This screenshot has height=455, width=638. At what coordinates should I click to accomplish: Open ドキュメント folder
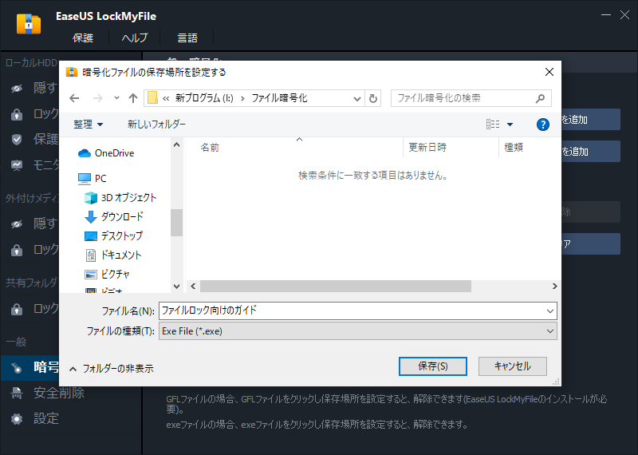point(112,255)
